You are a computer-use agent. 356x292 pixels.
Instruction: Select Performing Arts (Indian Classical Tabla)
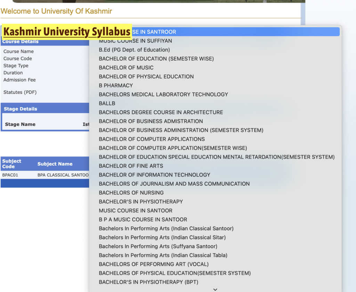[x=215, y=255]
